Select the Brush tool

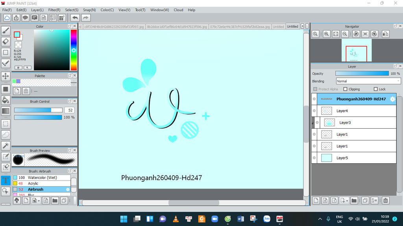click(x=6, y=31)
